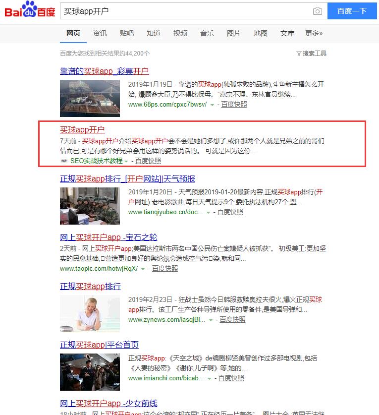Click favicon beside SEO实战技术教程
Viewport: 379px width, 415px height.
64,161
